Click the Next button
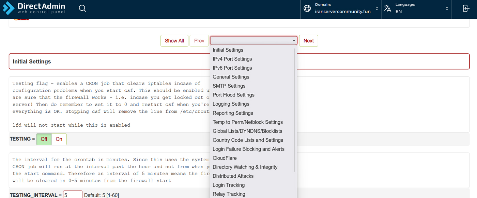The image size is (477, 198). tap(308, 41)
